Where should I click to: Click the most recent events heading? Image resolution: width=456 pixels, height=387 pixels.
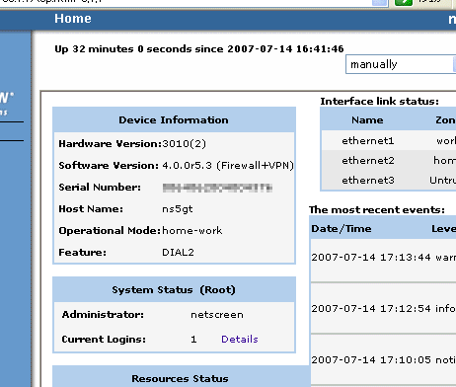pos(377,209)
